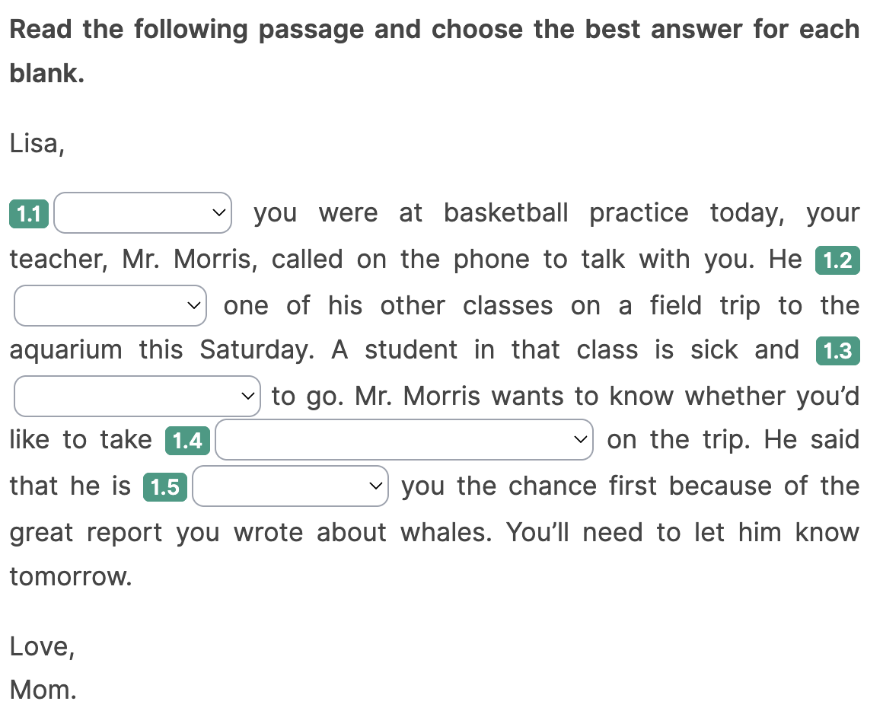Click the "Lisa," greeting line
Viewport: 883px width, 714px height.
tap(37, 143)
